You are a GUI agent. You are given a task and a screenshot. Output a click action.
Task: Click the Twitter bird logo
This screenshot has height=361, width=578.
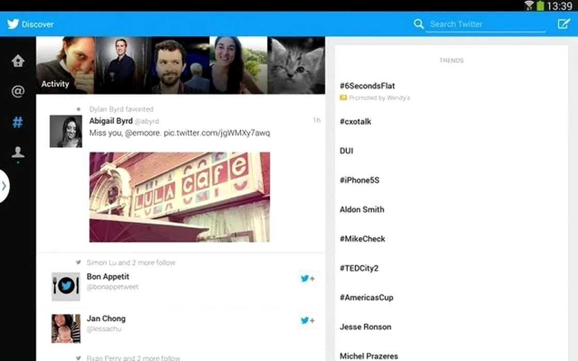13,24
